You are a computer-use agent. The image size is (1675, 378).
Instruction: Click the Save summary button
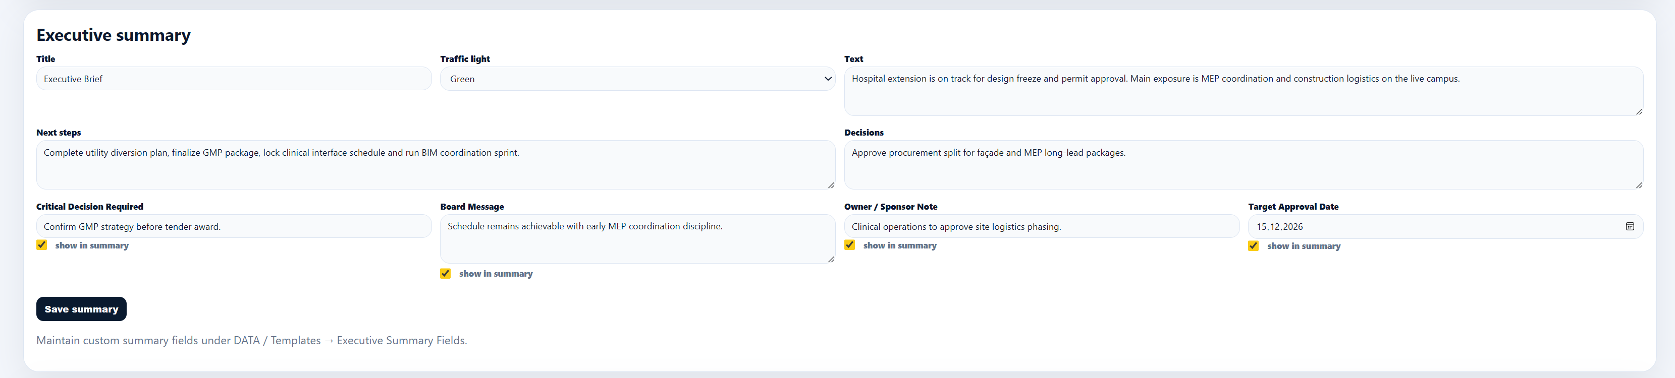tap(81, 309)
